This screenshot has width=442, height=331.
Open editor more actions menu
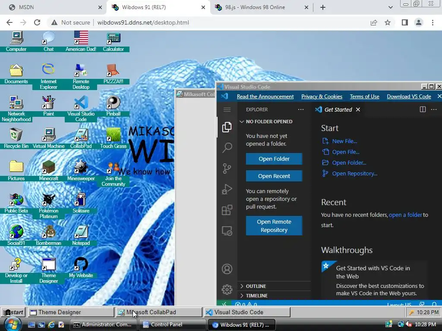point(434,109)
